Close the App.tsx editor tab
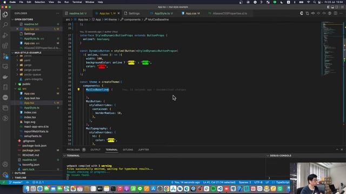 coord(119,13)
